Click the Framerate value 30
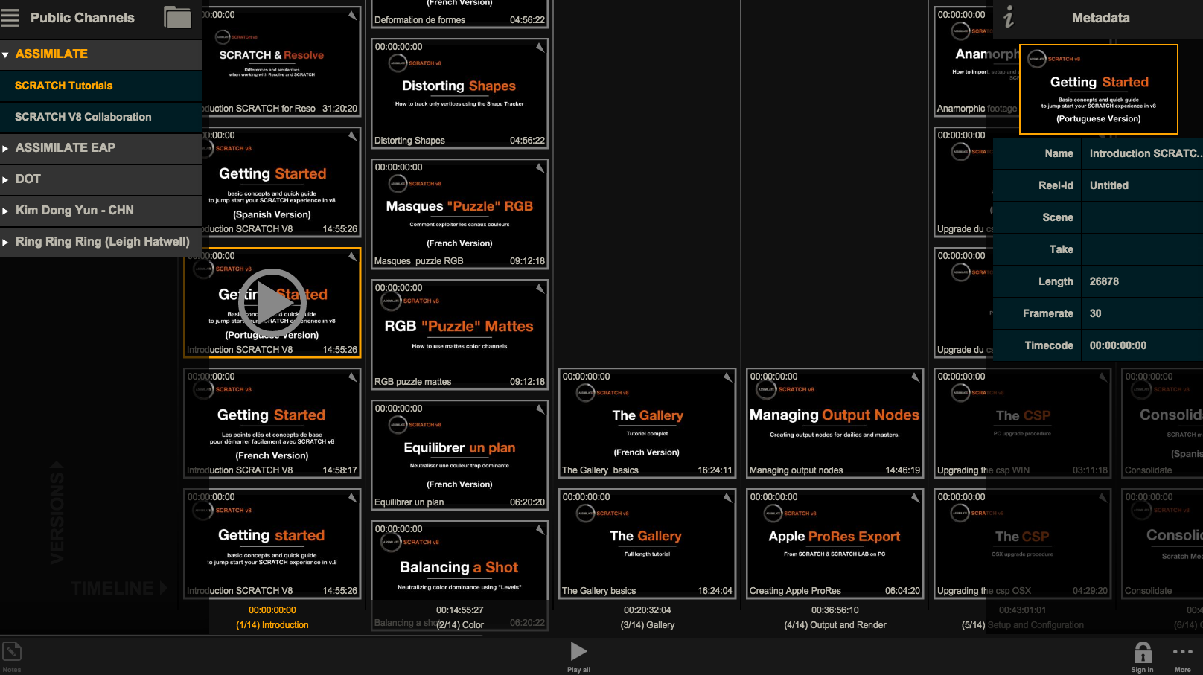The image size is (1203, 675). click(1143, 314)
